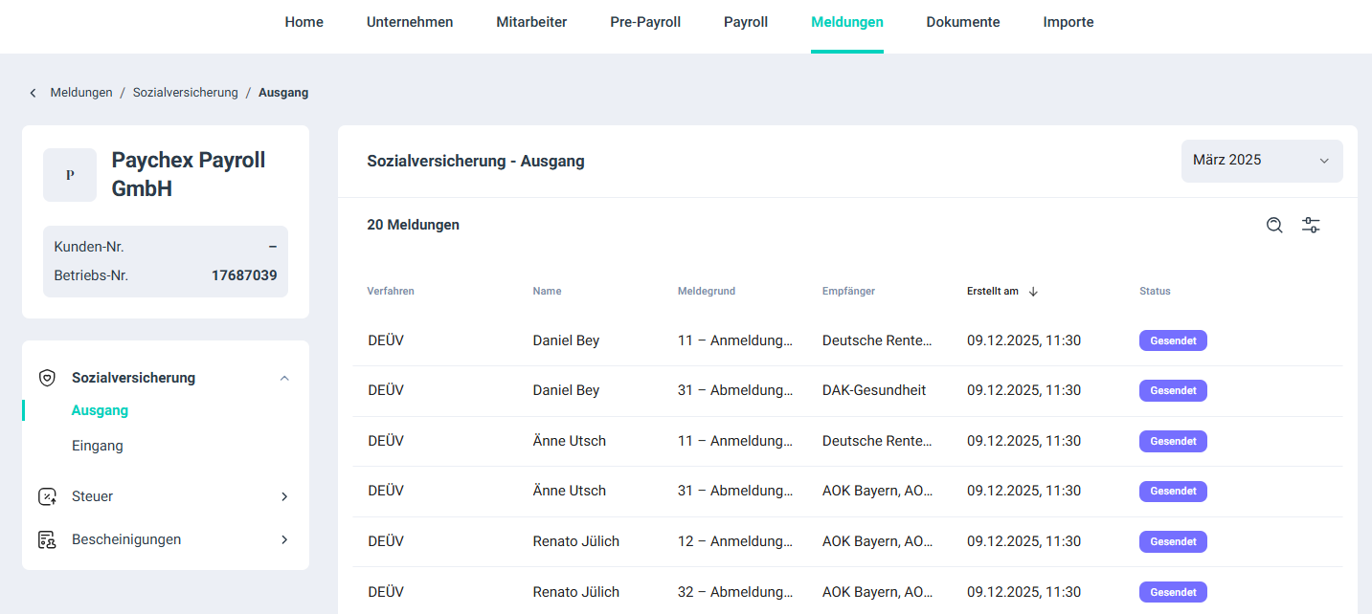Expand the Steuer section chevron

coord(284,496)
